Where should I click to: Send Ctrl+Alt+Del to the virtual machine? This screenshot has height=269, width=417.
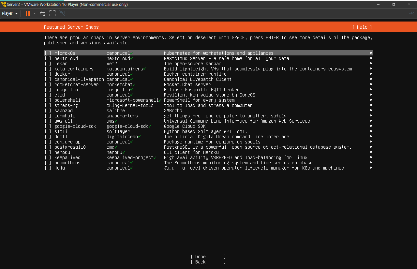click(43, 13)
